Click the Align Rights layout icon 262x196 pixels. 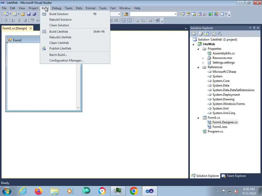coord(25,20)
